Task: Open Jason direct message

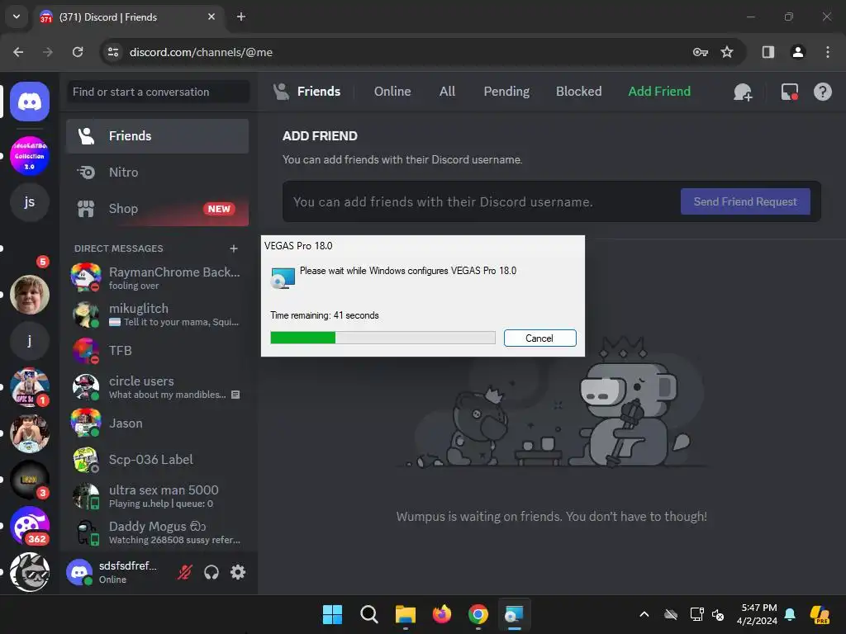Action: tap(158, 423)
